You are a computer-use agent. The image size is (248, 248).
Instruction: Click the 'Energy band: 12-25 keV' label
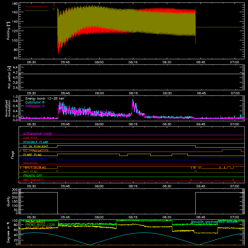(45, 99)
